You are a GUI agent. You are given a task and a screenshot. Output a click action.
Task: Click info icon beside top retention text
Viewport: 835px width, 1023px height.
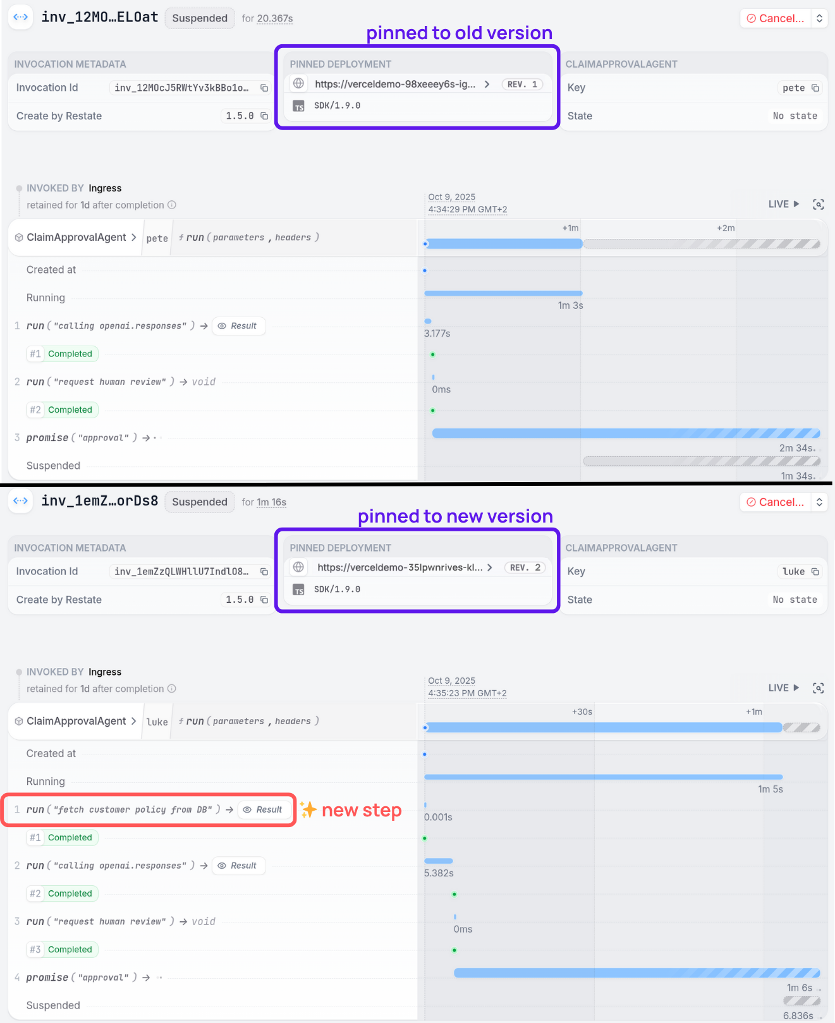pos(172,205)
